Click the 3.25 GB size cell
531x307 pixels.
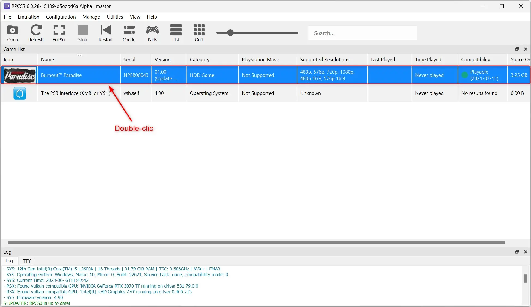519,75
